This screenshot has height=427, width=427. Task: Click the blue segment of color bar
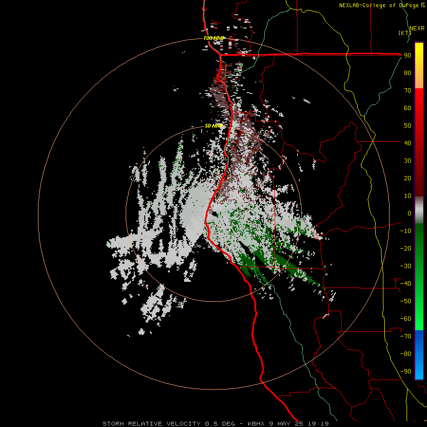coord(419,355)
